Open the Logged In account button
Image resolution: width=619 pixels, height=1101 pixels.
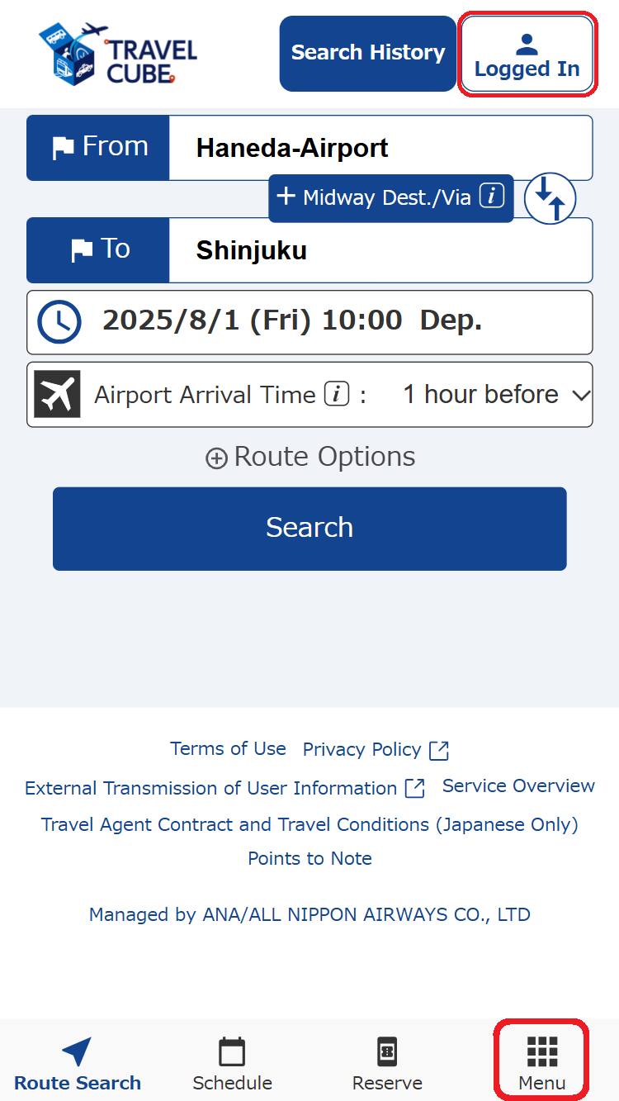tap(527, 55)
